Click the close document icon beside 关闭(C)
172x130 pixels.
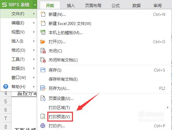coord(43,51)
